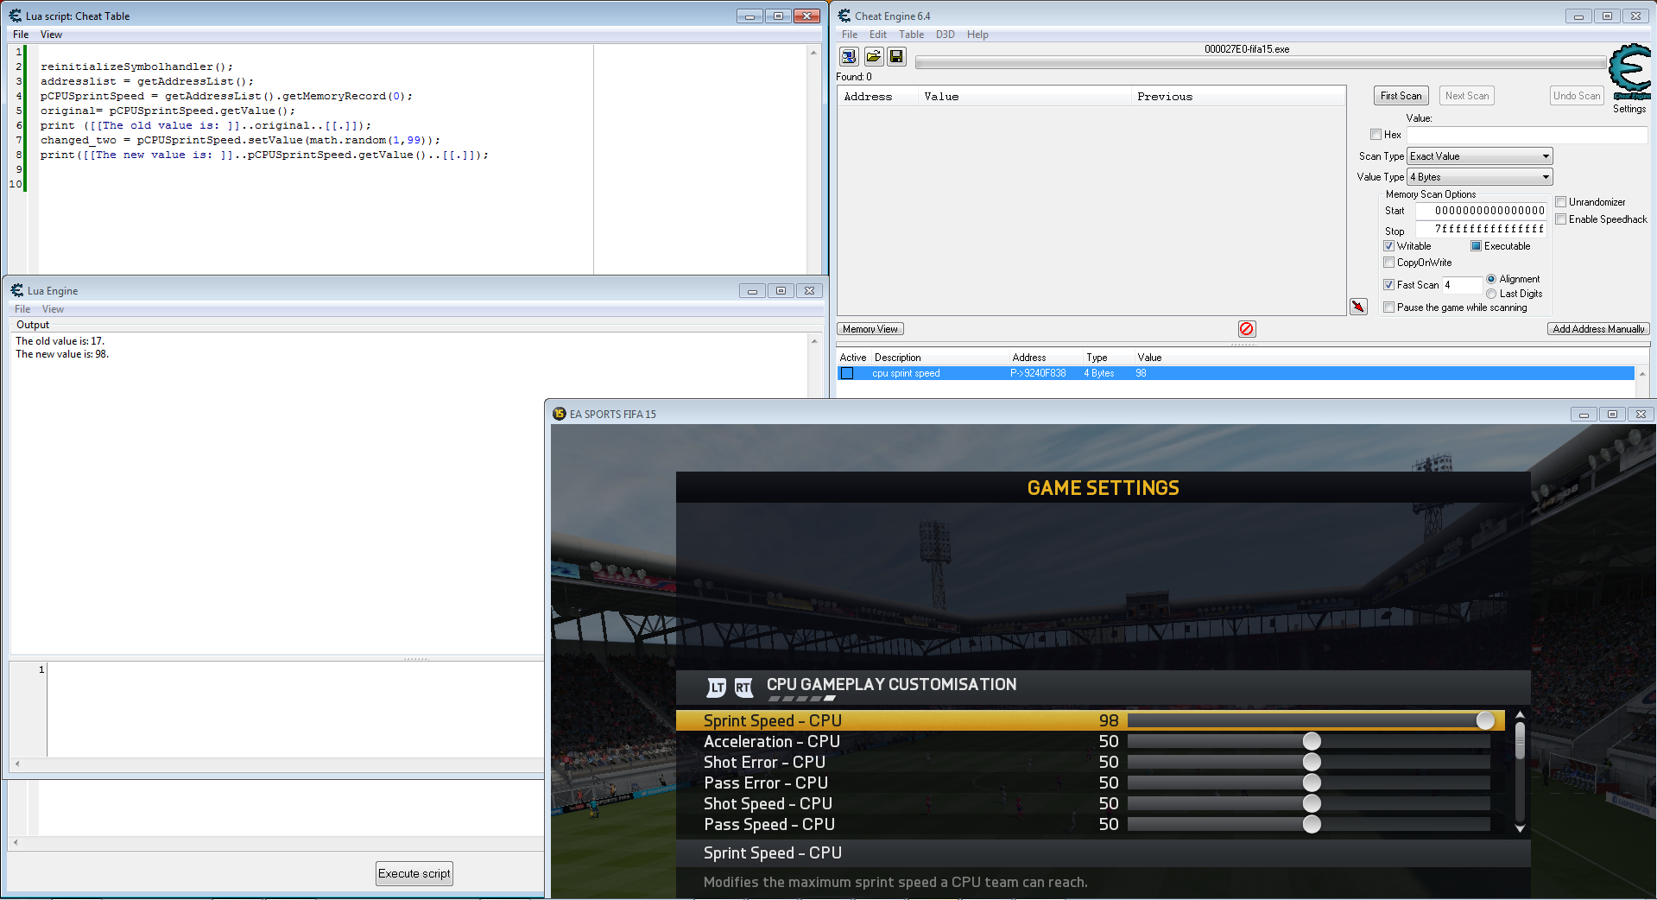Open the Value Type dropdown
The width and height of the screenshot is (1657, 900).
(1479, 177)
